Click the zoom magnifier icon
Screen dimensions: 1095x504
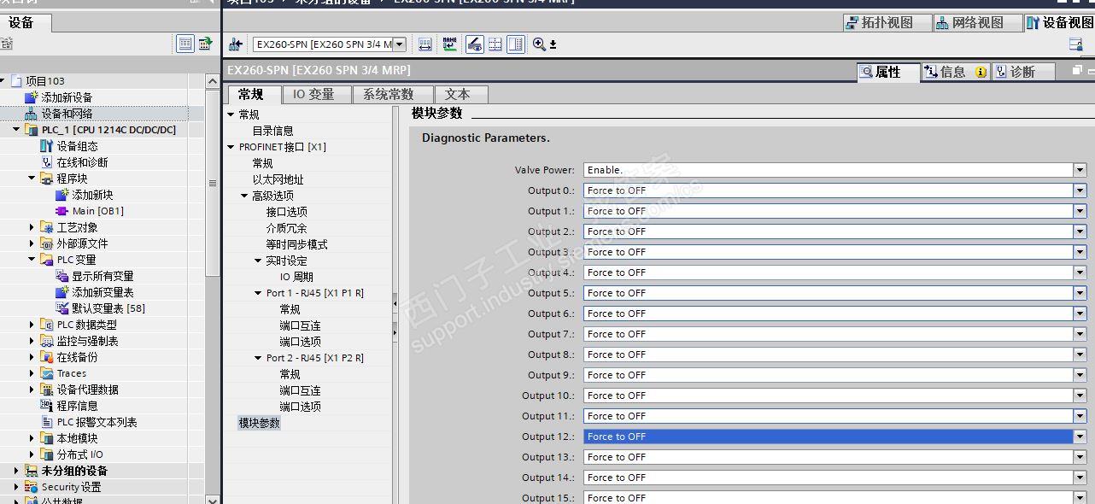pos(539,44)
